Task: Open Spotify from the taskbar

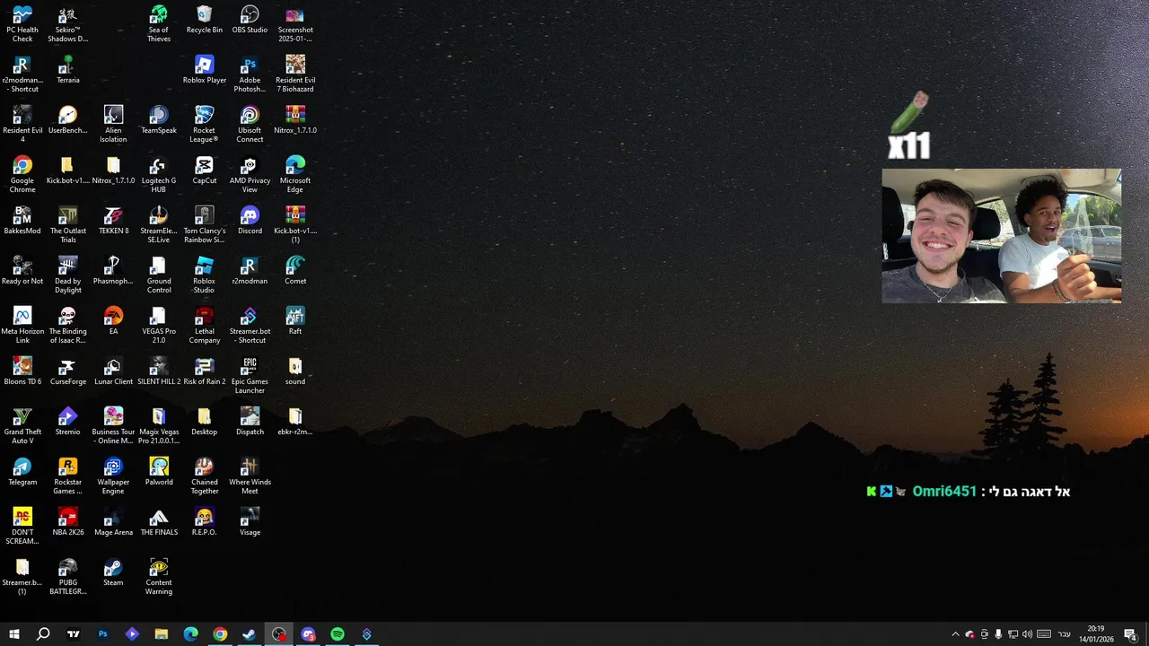Action: 338,634
